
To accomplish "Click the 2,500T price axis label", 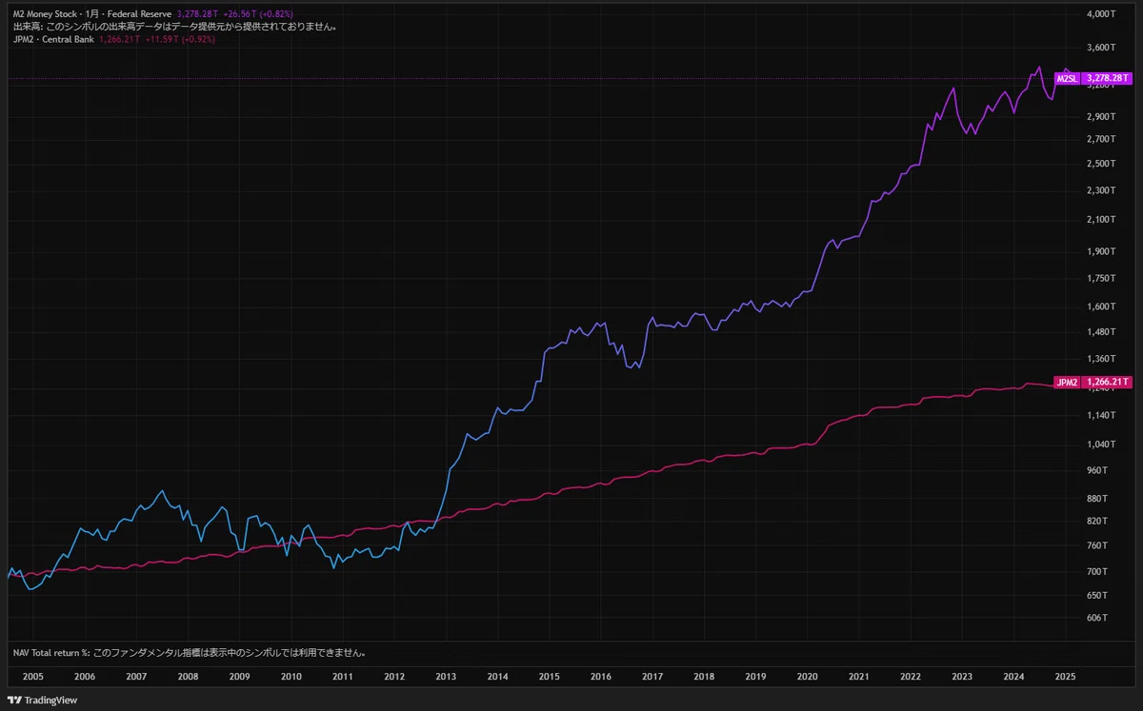I will 1100,164.
